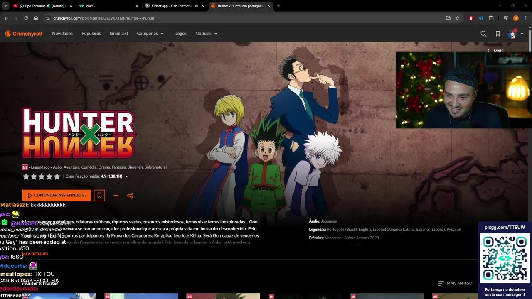
Task: Open the profile avatar menu
Action: 515,34
